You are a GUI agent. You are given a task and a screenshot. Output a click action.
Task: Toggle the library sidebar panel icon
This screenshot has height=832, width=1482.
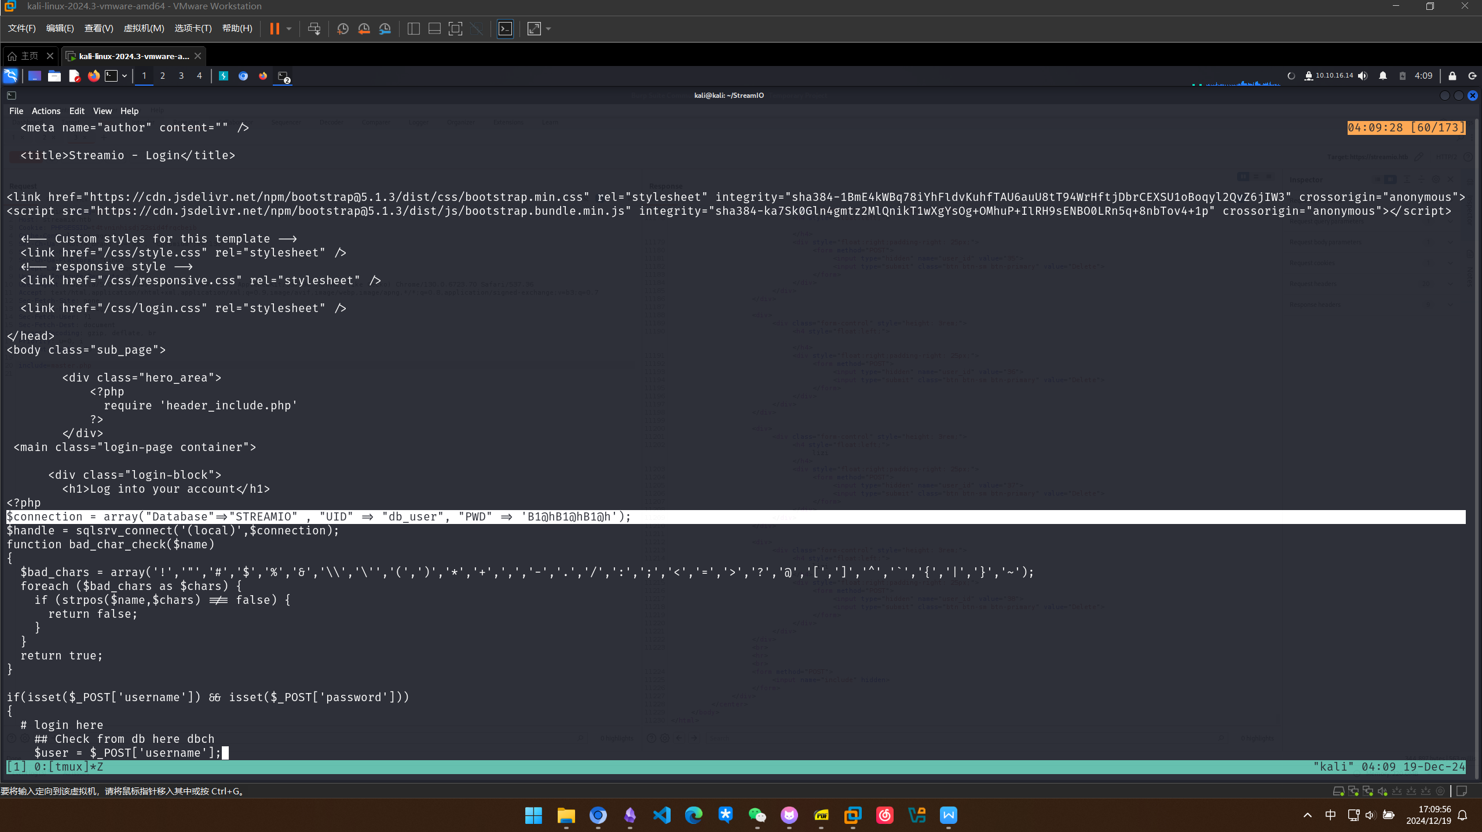pos(414,28)
